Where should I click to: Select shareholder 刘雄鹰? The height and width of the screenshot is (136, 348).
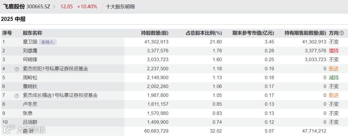(x=30, y=51)
